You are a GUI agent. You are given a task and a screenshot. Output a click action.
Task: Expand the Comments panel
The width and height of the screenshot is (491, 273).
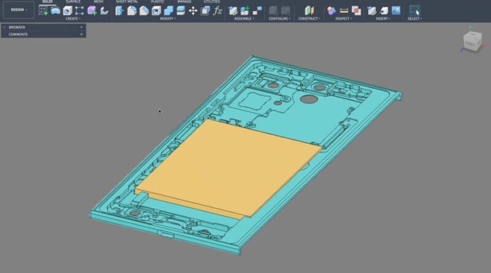(81, 34)
